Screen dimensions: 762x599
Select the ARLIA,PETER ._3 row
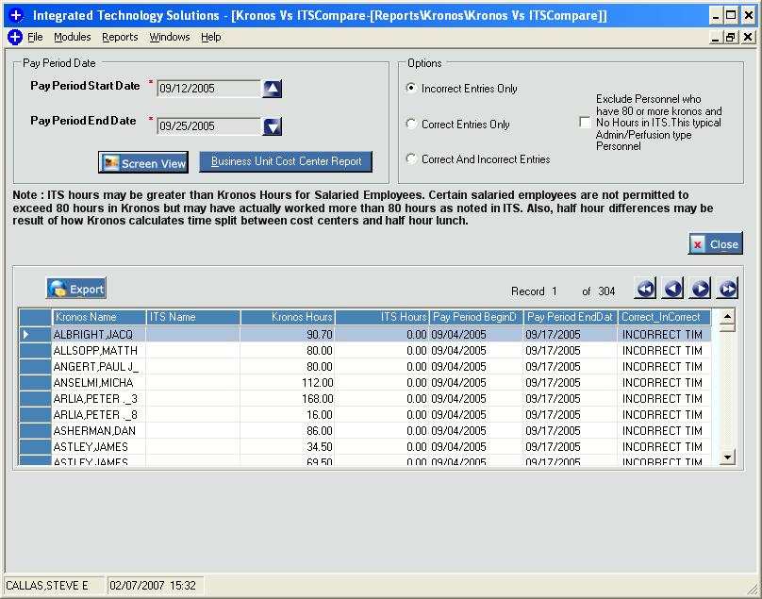(365, 398)
